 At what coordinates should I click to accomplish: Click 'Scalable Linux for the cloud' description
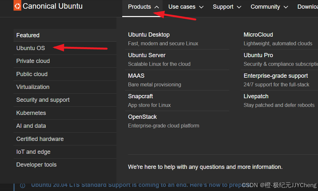[159, 64]
